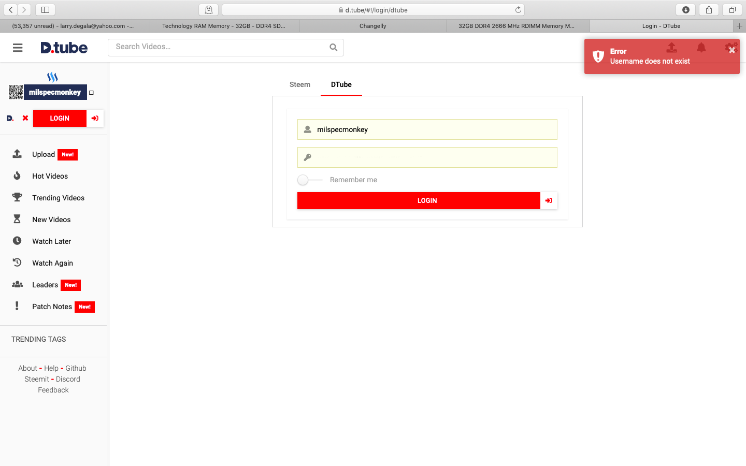Open the Github link
This screenshot has height=466, width=746.
click(x=76, y=368)
